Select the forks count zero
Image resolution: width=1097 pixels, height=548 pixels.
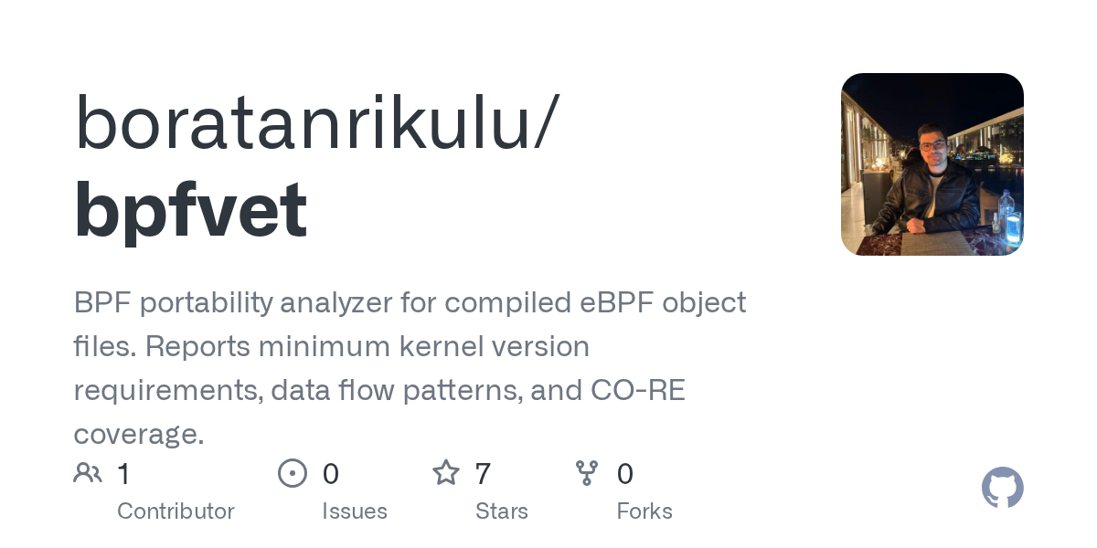tap(625, 473)
